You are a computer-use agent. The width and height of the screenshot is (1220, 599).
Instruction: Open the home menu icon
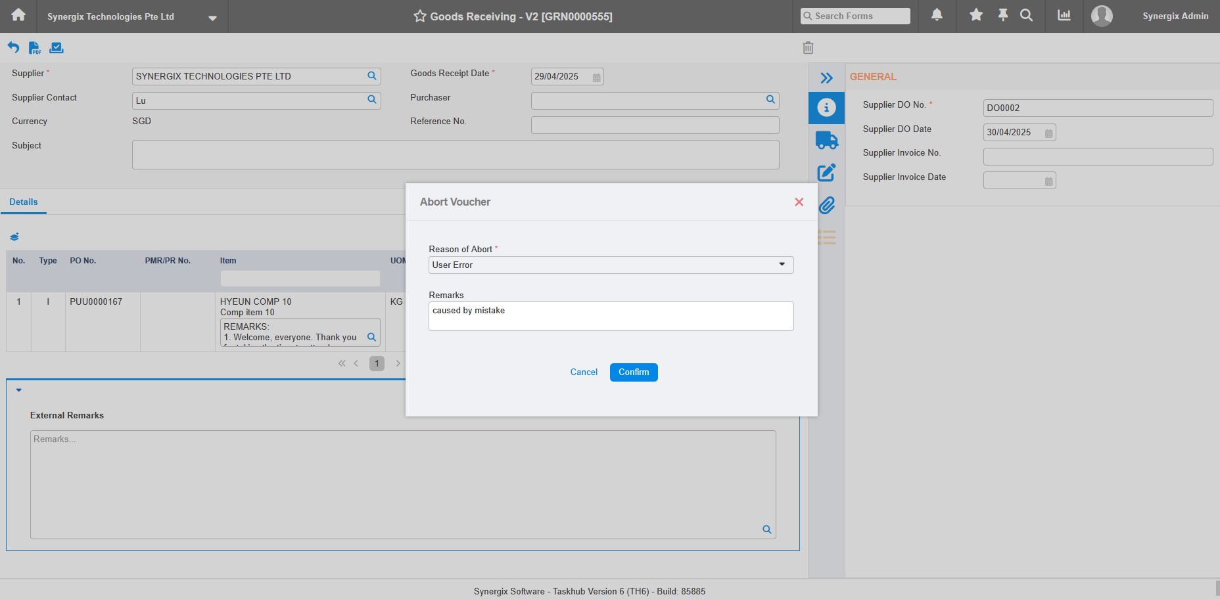click(x=17, y=14)
